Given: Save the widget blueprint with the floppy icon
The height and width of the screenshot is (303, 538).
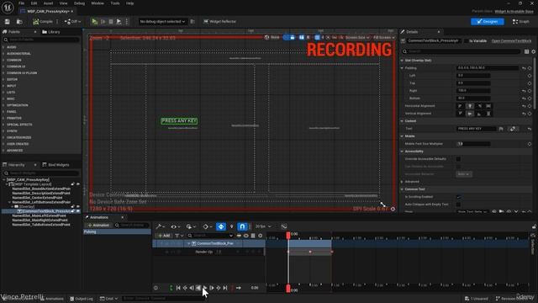Looking at the screenshot, I should click(x=8, y=22).
